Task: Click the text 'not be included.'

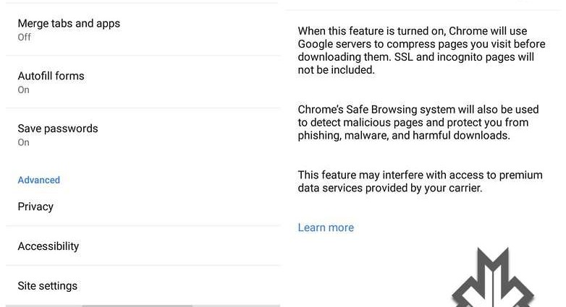Action: point(337,70)
